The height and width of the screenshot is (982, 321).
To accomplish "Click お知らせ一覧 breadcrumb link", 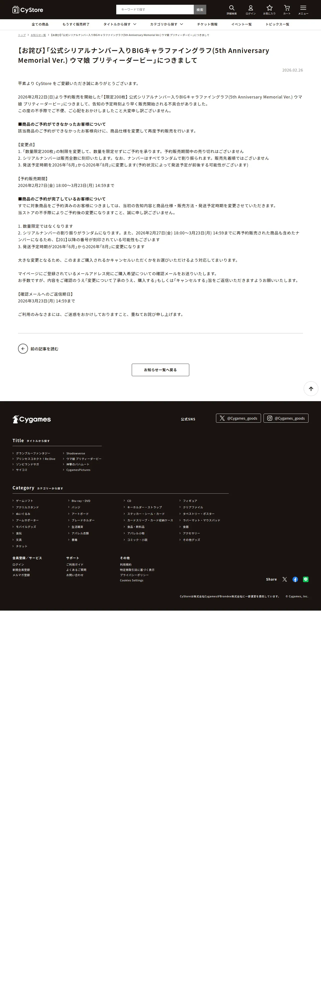I will (x=38, y=35).
